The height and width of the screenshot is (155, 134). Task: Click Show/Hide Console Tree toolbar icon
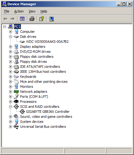click(x=22, y=19)
